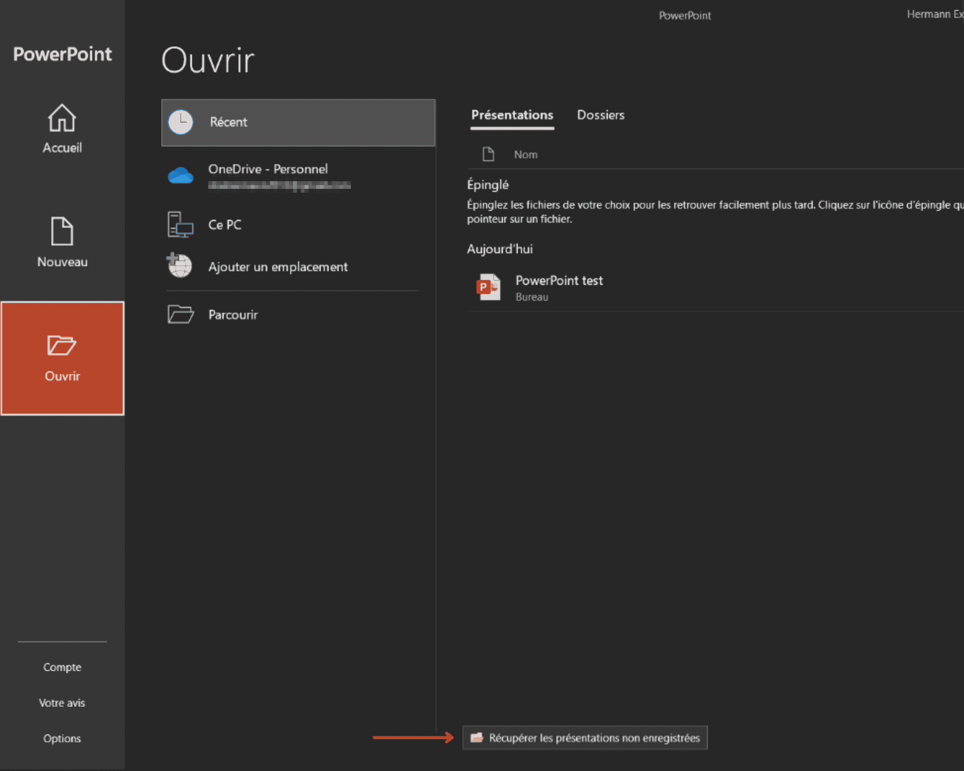Click the Aujourd'hui section heading
964x771 pixels.
[500, 249]
